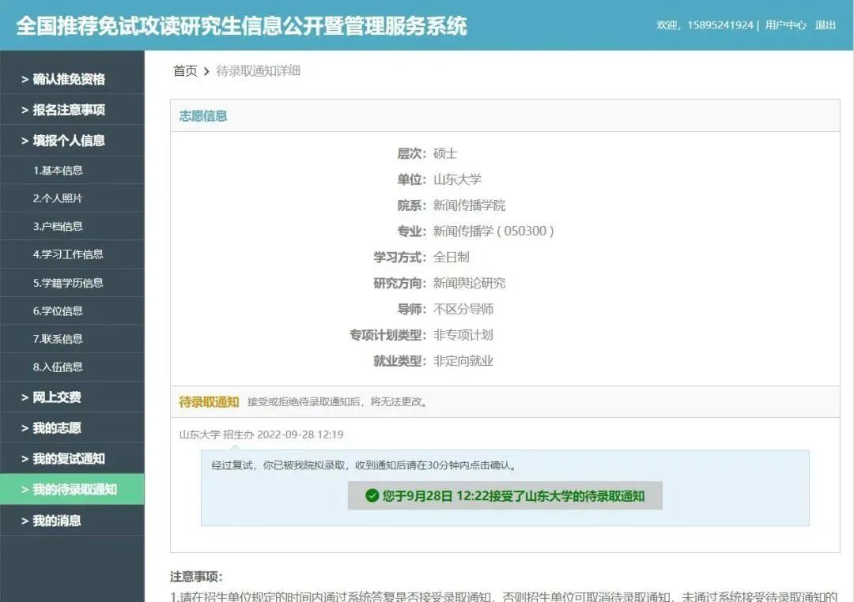The image size is (854, 602).
Task: View 我的复试通知 in sidebar
Action: coord(68,459)
